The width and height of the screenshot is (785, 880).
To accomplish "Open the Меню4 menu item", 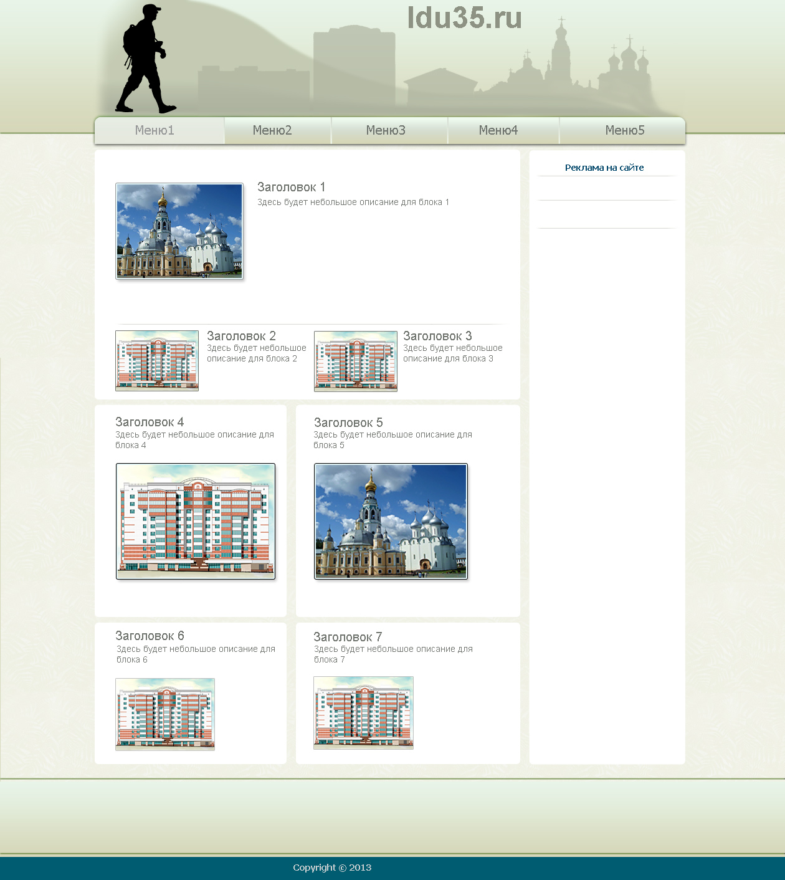I will (503, 130).
